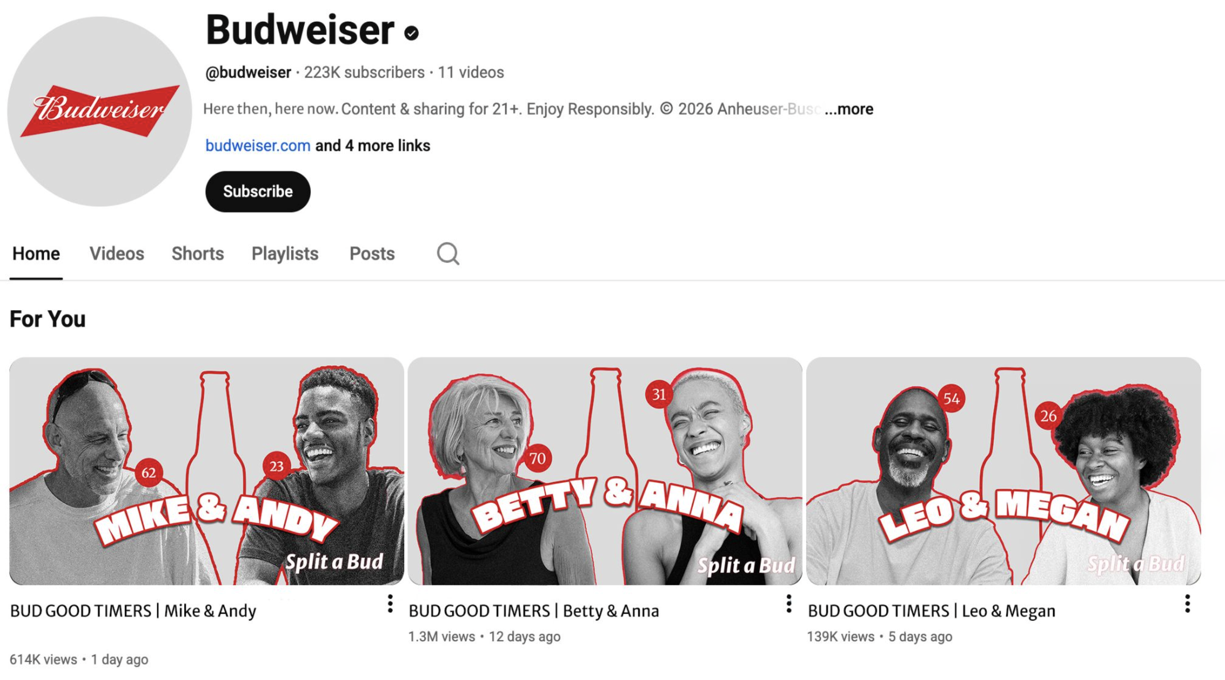Select the Home tab

coord(36,254)
